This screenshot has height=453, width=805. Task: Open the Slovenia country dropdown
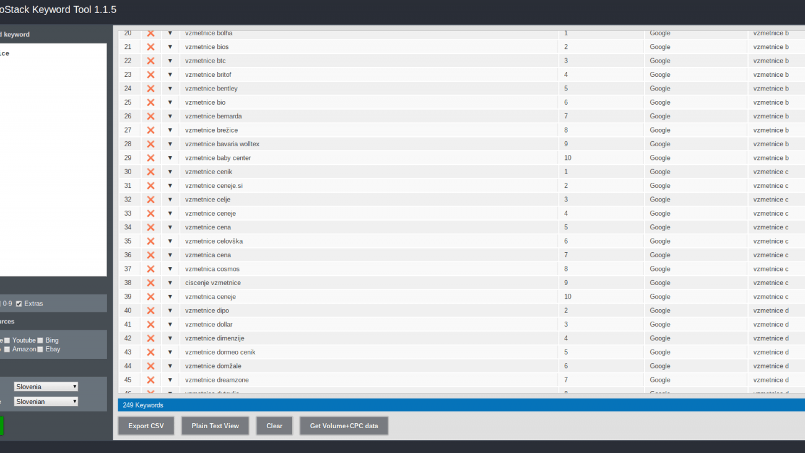[x=46, y=387]
